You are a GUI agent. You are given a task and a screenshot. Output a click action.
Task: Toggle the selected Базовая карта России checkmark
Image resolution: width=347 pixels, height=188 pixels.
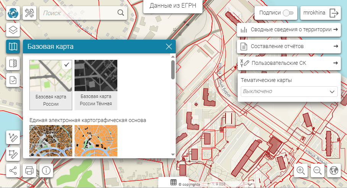click(x=67, y=65)
